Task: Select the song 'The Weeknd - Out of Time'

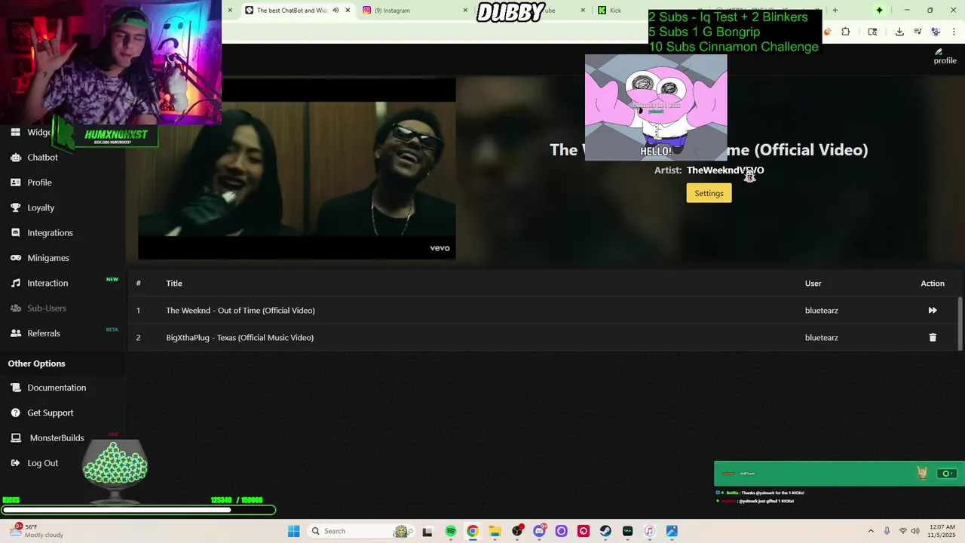Action: [240, 311]
